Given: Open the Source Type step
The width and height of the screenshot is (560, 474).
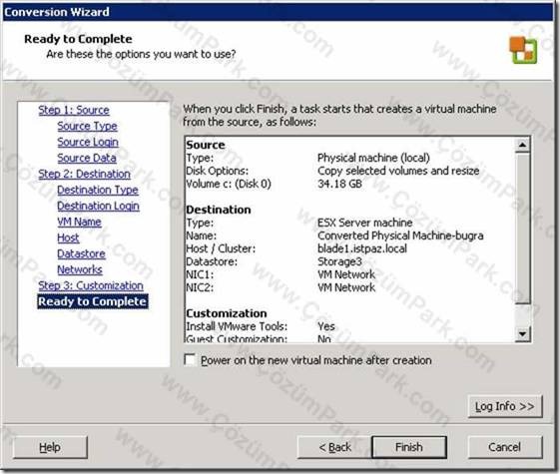Looking at the screenshot, I should [x=87, y=126].
